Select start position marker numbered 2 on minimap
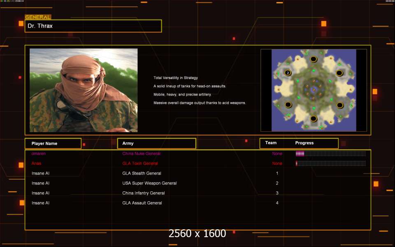 point(288,73)
